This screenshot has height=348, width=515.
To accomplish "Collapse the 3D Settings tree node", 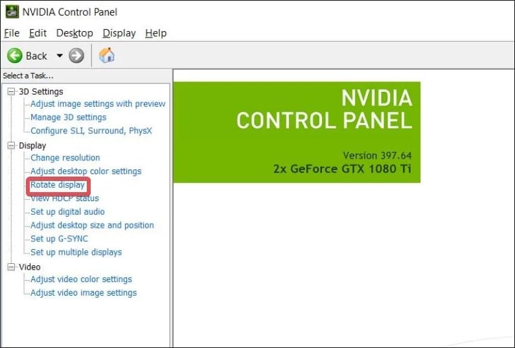I will coord(11,91).
